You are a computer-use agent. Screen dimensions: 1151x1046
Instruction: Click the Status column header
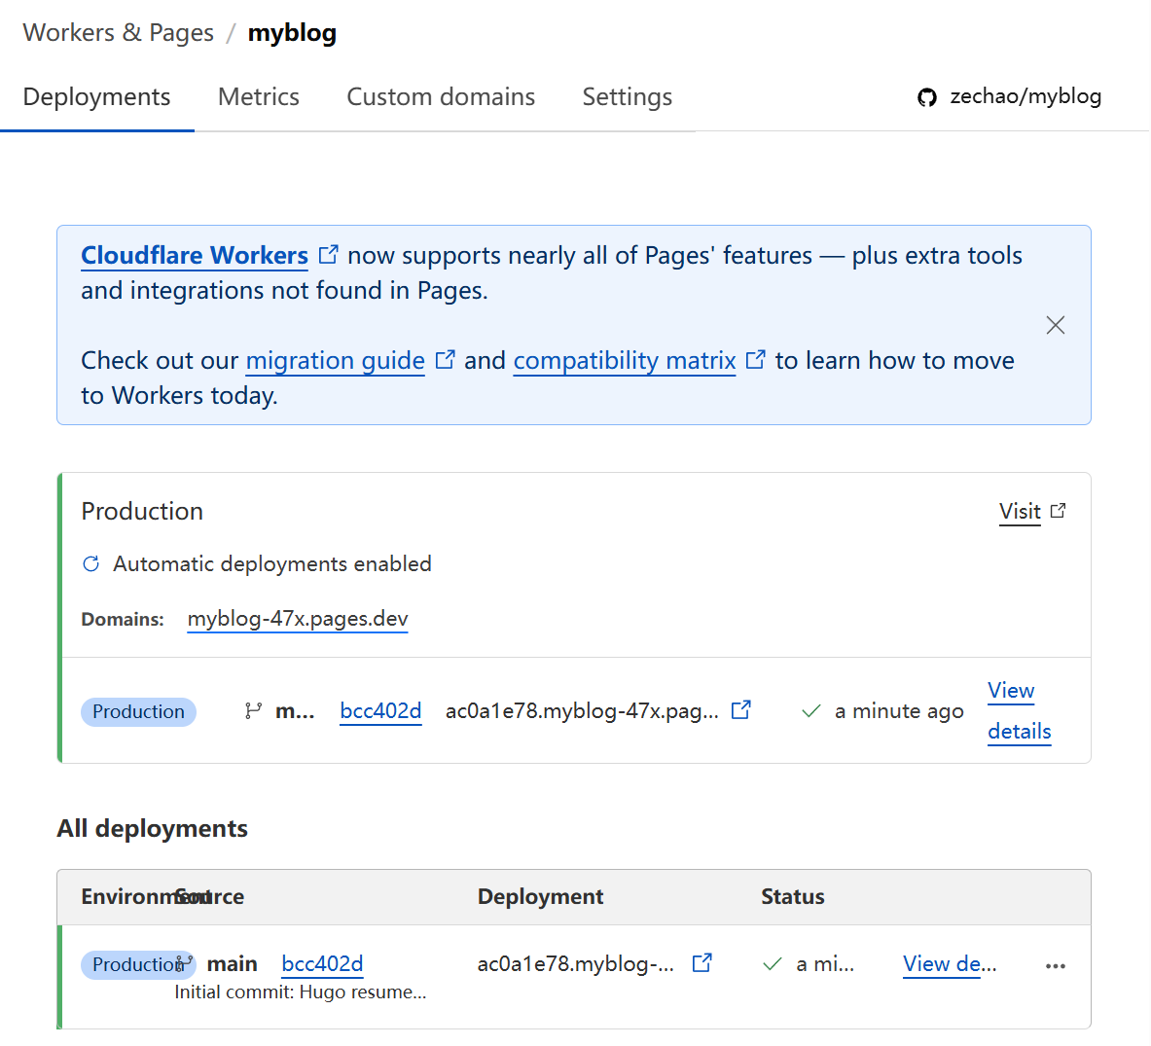(x=793, y=897)
